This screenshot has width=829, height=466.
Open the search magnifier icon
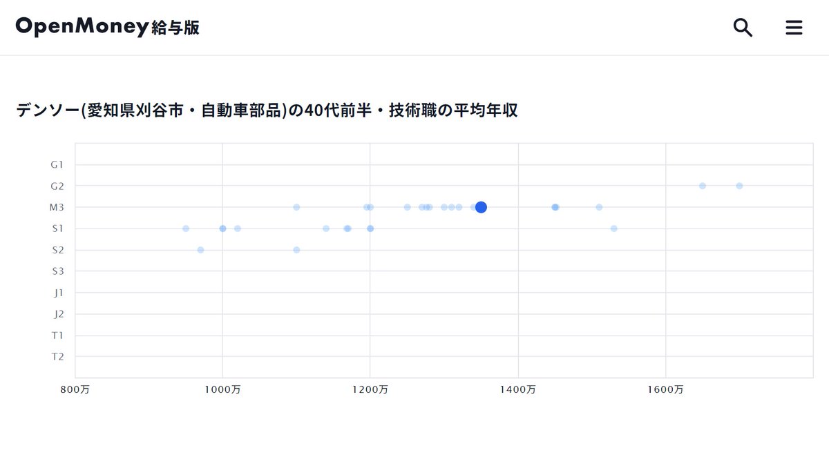pyautogui.click(x=743, y=28)
